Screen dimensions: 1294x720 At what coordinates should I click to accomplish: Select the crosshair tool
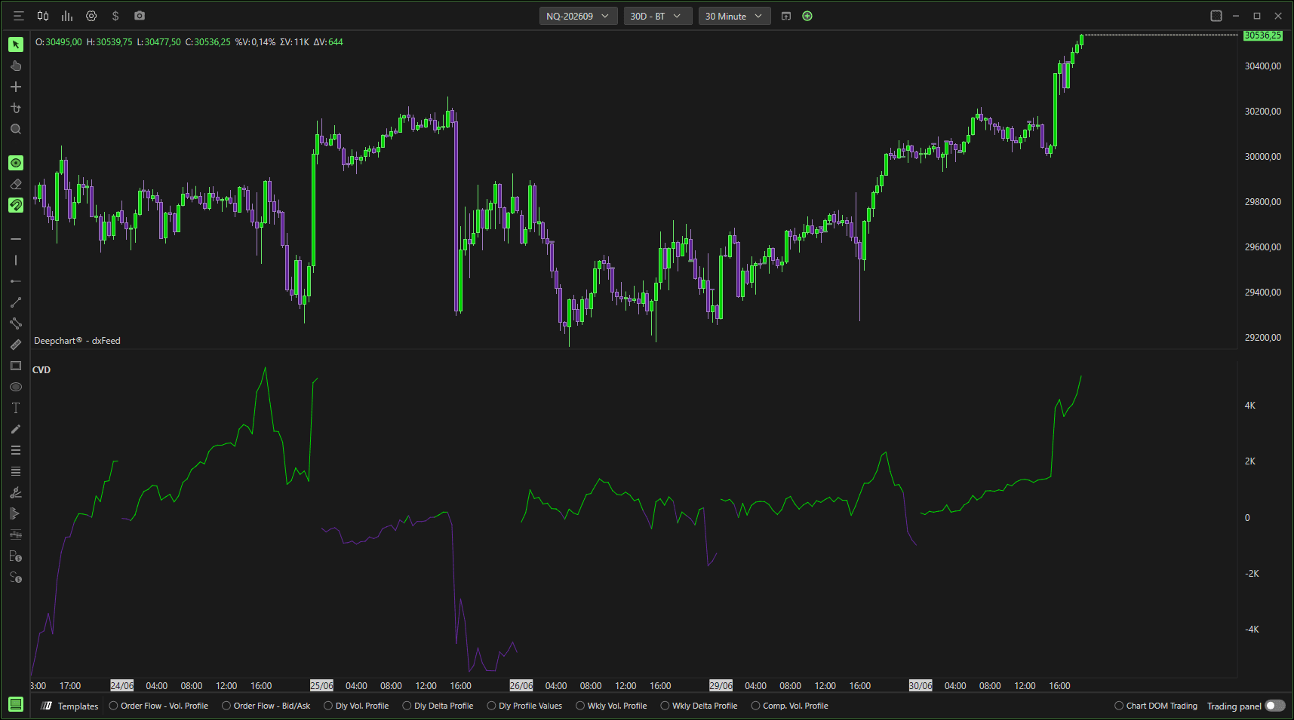(16, 87)
